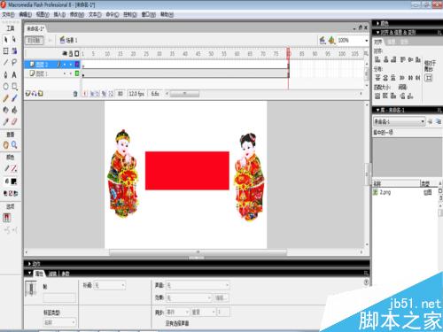Image resolution: width=443 pixels, height=332 pixels.
Task: Toggle the align To Stage button
Action: [428, 78]
